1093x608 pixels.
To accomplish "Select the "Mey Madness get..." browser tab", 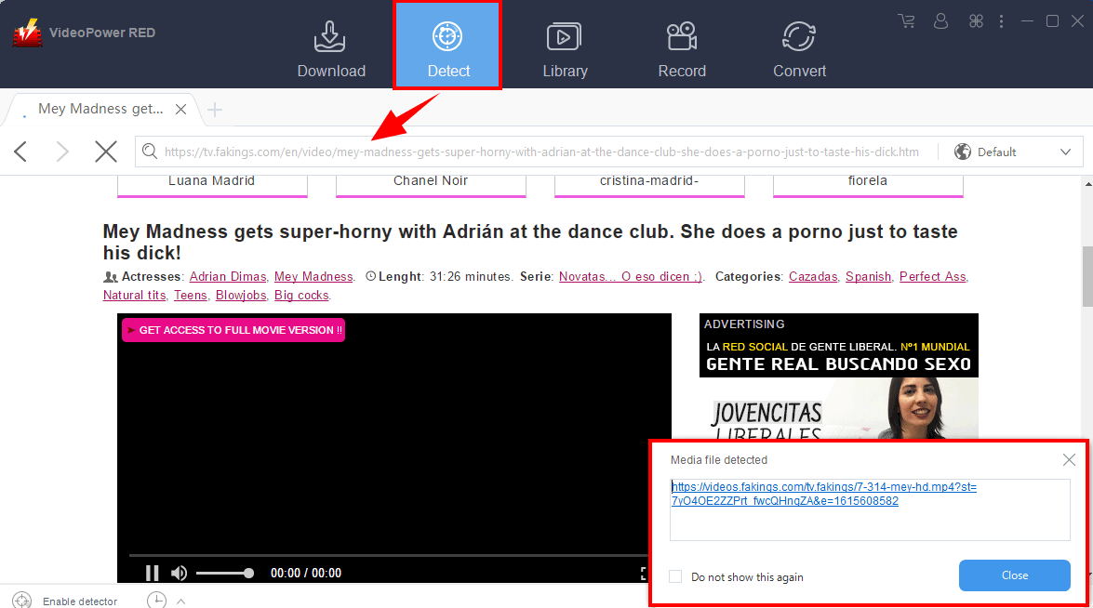I will pyautogui.click(x=100, y=109).
